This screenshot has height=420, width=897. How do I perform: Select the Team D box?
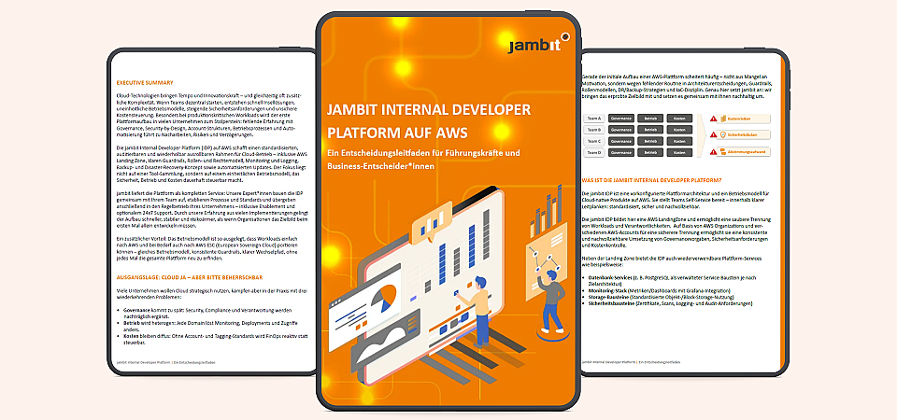(x=594, y=152)
